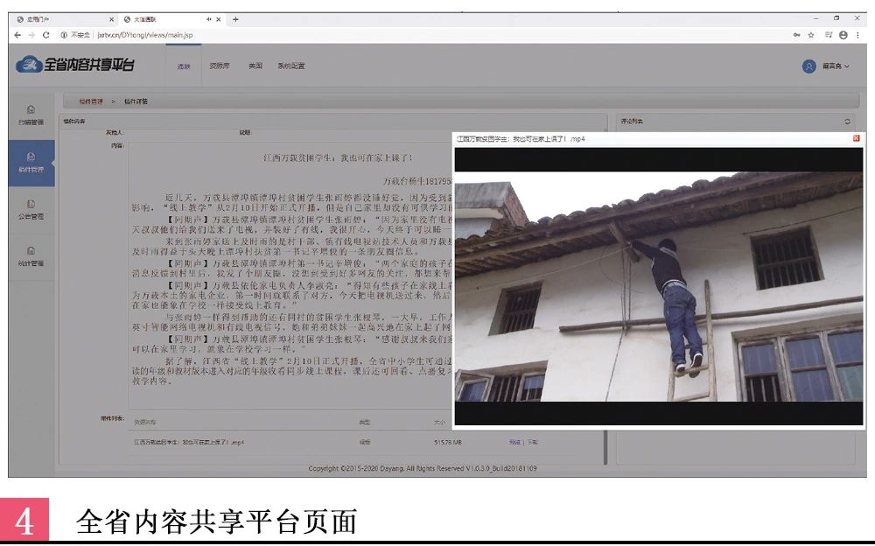The height and width of the screenshot is (546, 875).
Task: Click the blue user avatar icon
Action: [x=808, y=66]
